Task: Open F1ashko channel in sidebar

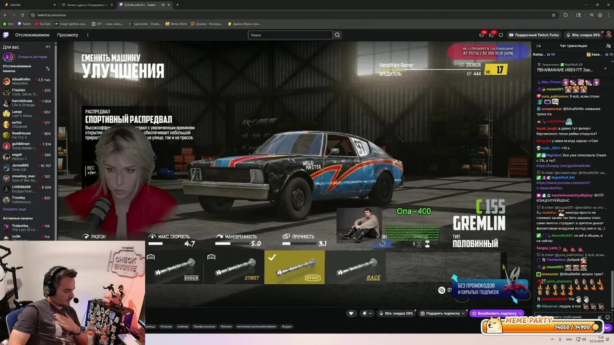Action: (27, 92)
